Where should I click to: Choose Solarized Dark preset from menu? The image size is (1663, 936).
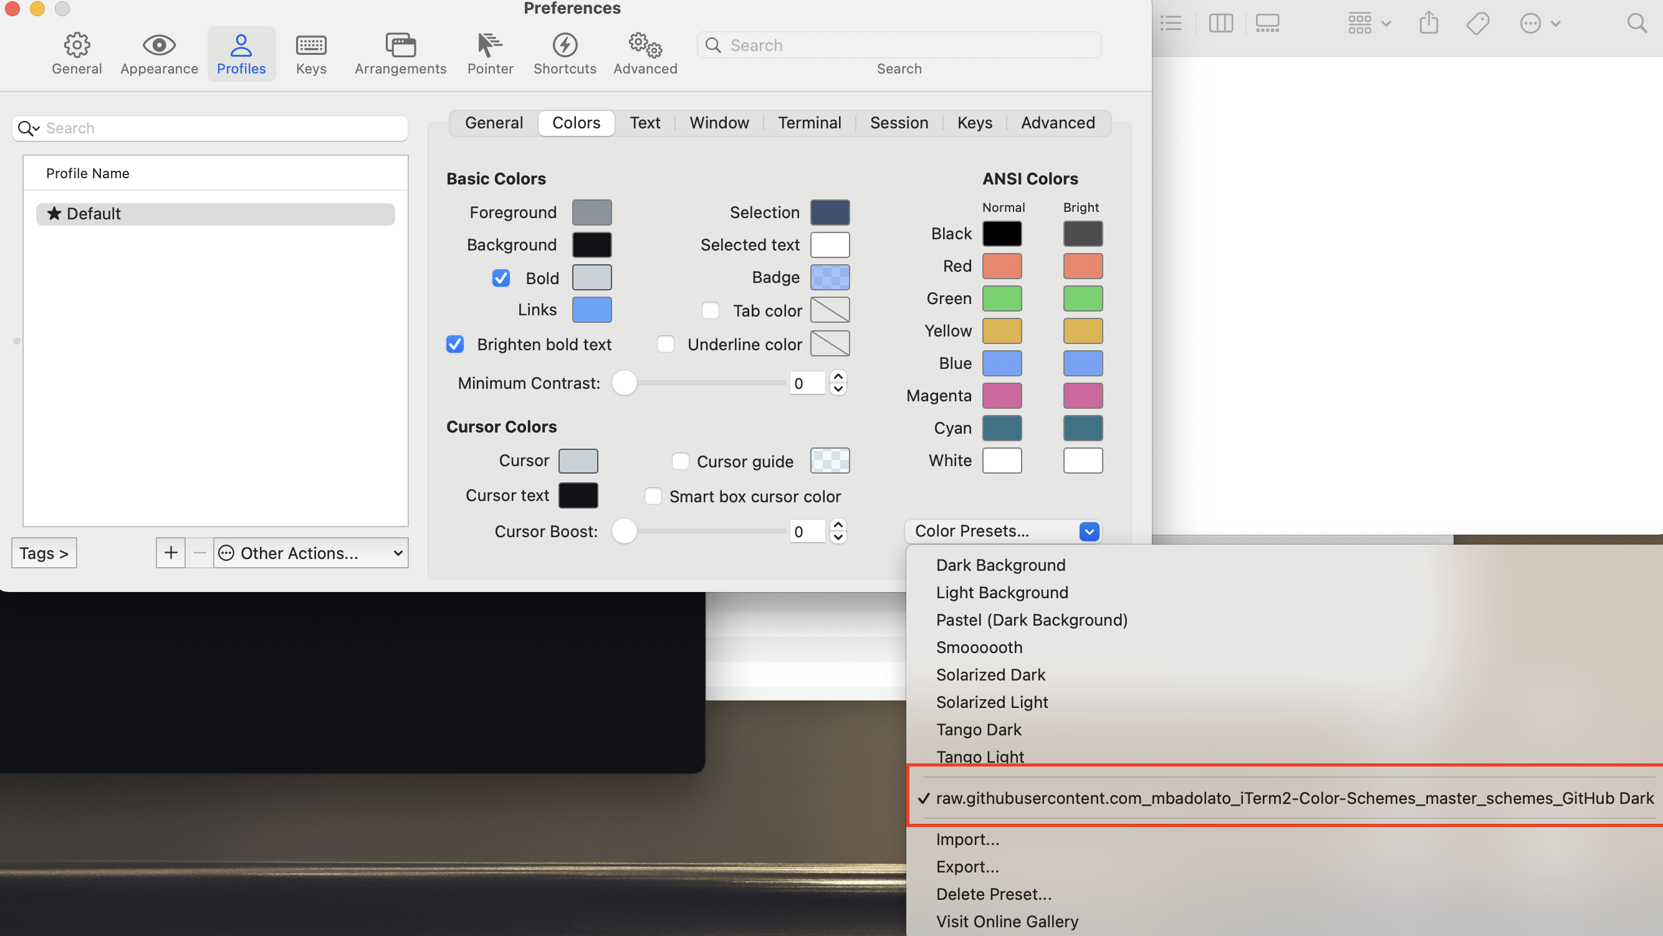[990, 674]
